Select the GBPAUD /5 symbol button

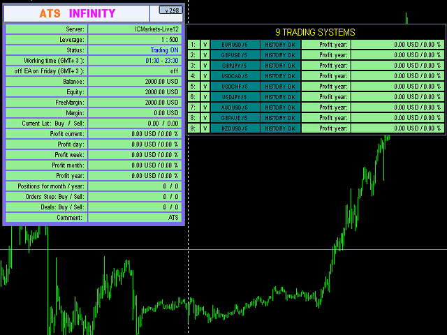point(235,118)
